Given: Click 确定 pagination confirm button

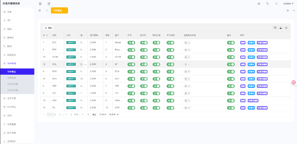Looking at the screenshot, I should coord(94,115).
